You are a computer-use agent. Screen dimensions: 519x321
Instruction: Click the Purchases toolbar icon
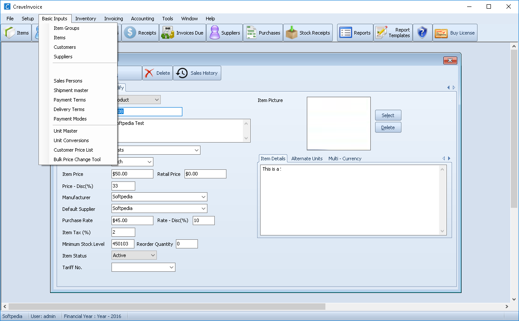[x=263, y=33]
